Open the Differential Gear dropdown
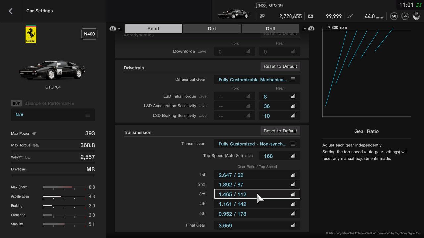Screen dimensions: 424x238 click(x=257, y=80)
